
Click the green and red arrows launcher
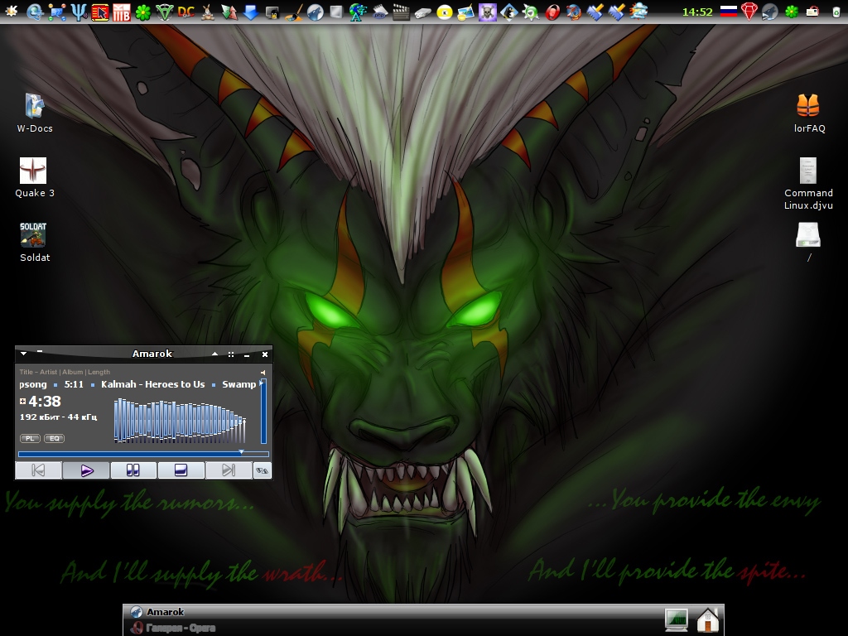click(229, 12)
